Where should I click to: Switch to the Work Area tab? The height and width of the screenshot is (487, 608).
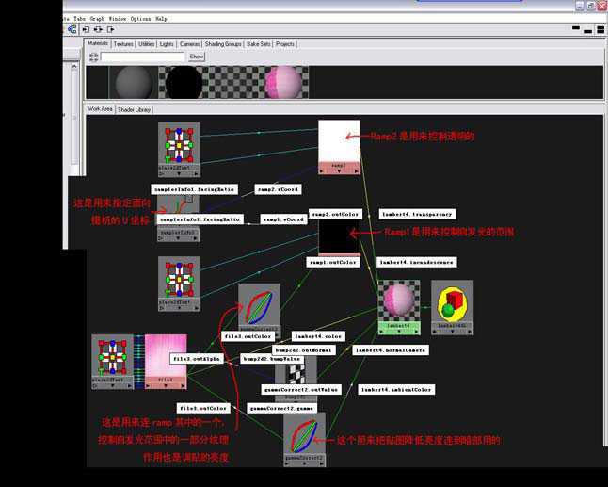click(x=100, y=109)
